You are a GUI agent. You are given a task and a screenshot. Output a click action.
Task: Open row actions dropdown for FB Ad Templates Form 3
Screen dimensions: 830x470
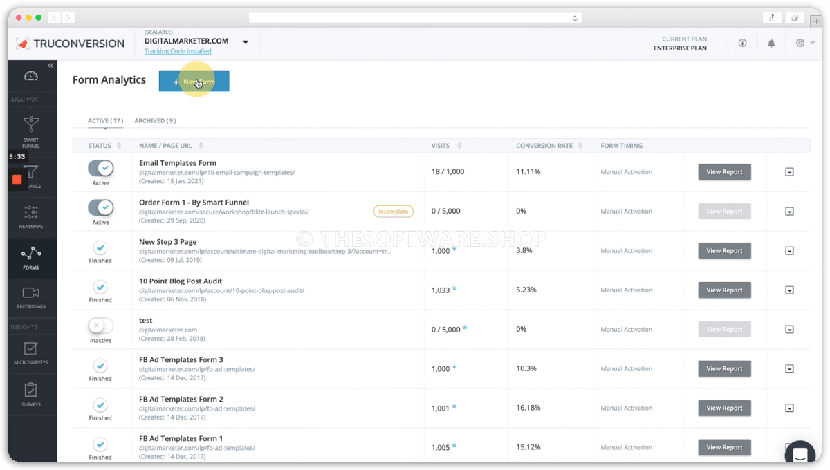click(x=789, y=369)
